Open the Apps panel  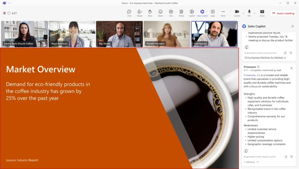pos(213,13)
